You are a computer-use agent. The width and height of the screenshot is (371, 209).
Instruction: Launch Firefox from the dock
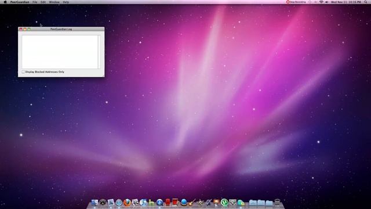coord(127,203)
